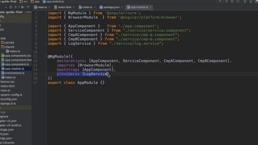
Task: Open environment.ts in project tree
Action: click(15, 73)
